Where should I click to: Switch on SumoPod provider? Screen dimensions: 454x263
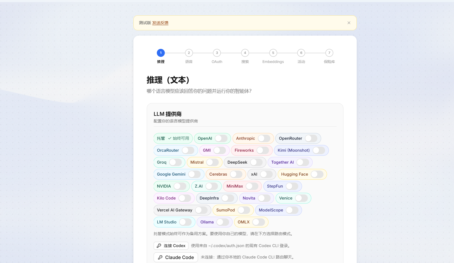[244, 210]
